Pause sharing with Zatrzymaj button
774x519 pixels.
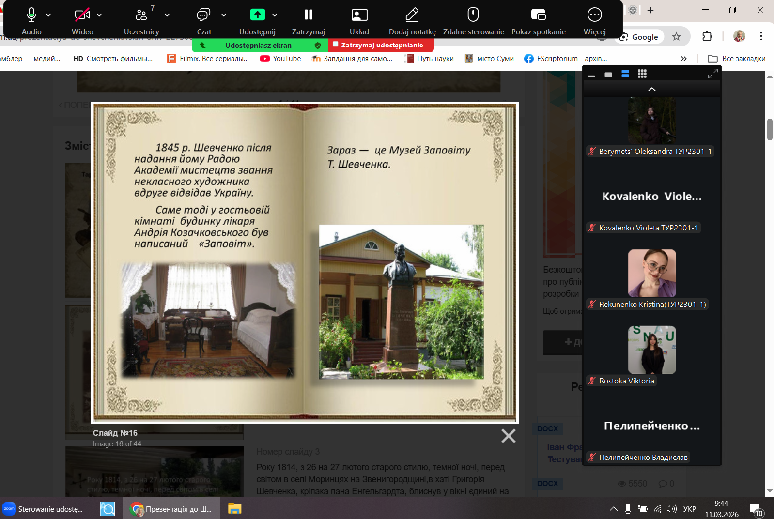point(308,15)
